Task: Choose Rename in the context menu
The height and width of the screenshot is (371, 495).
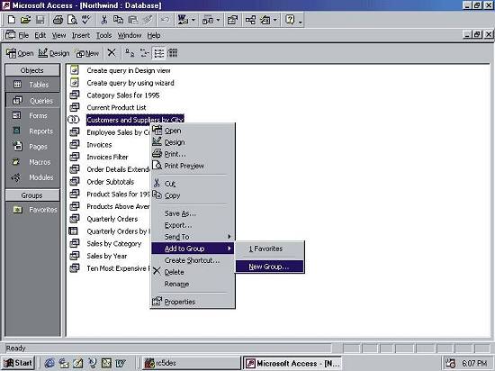Action: [193, 284]
